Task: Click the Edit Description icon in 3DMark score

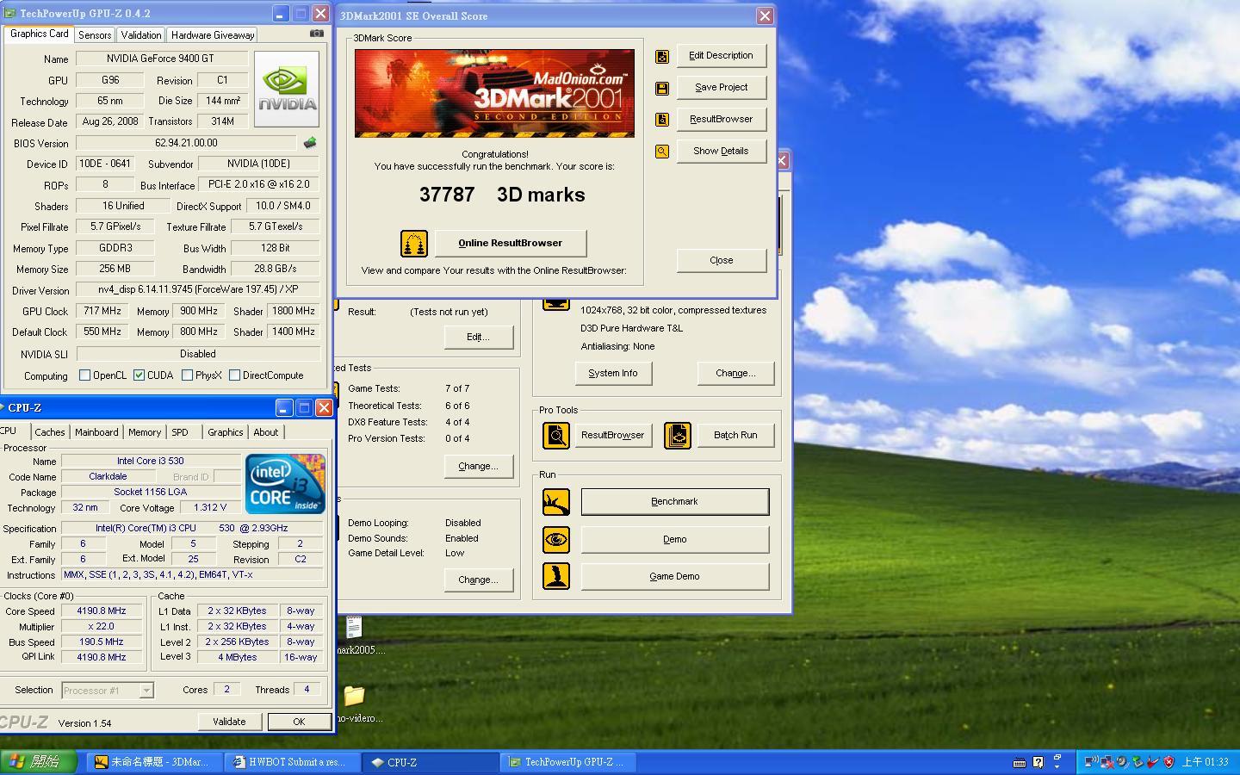Action: tap(662, 56)
